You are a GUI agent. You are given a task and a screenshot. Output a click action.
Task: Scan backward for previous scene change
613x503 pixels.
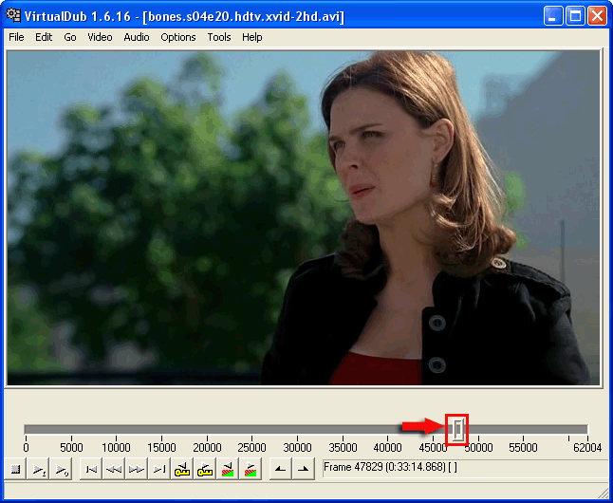[227, 469]
